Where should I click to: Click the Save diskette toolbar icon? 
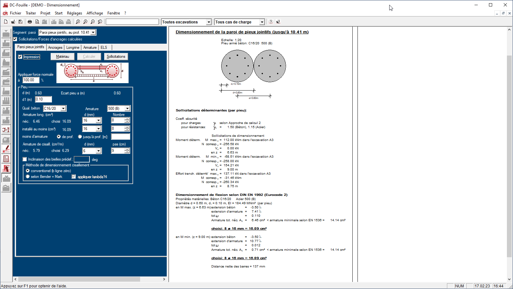(21, 22)
